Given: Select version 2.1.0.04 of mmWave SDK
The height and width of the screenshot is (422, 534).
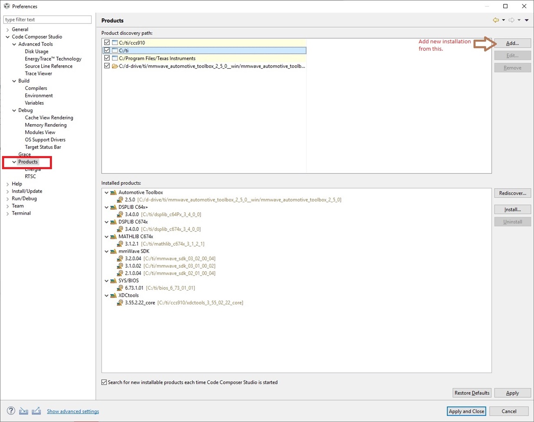Looking at the screenshot, I should (170, 274).
